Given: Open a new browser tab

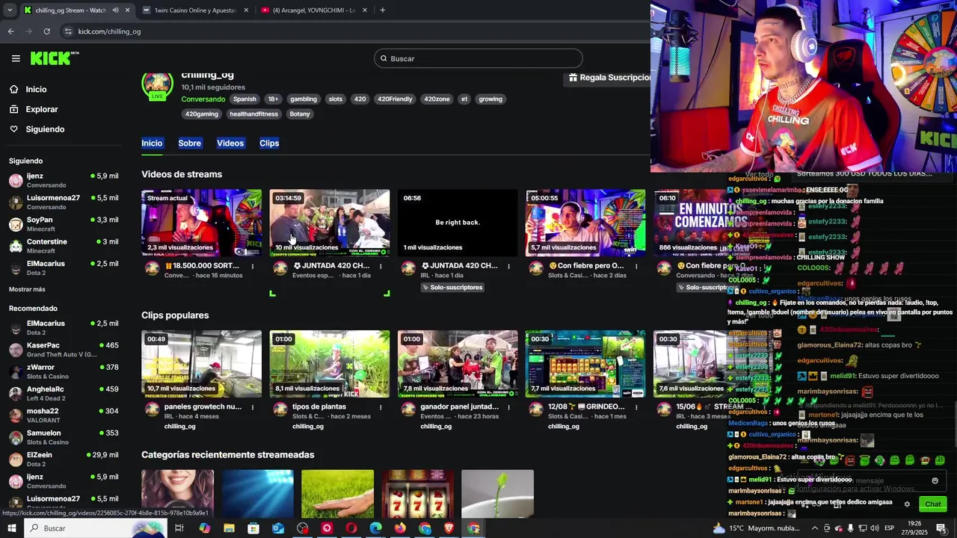Looking at the screenshot, I should pyautogui.click(x=382, y=10).
